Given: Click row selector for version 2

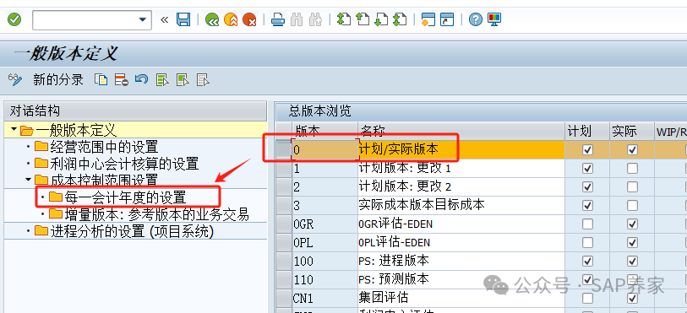Looking at the screenshot, I should 284,187.
